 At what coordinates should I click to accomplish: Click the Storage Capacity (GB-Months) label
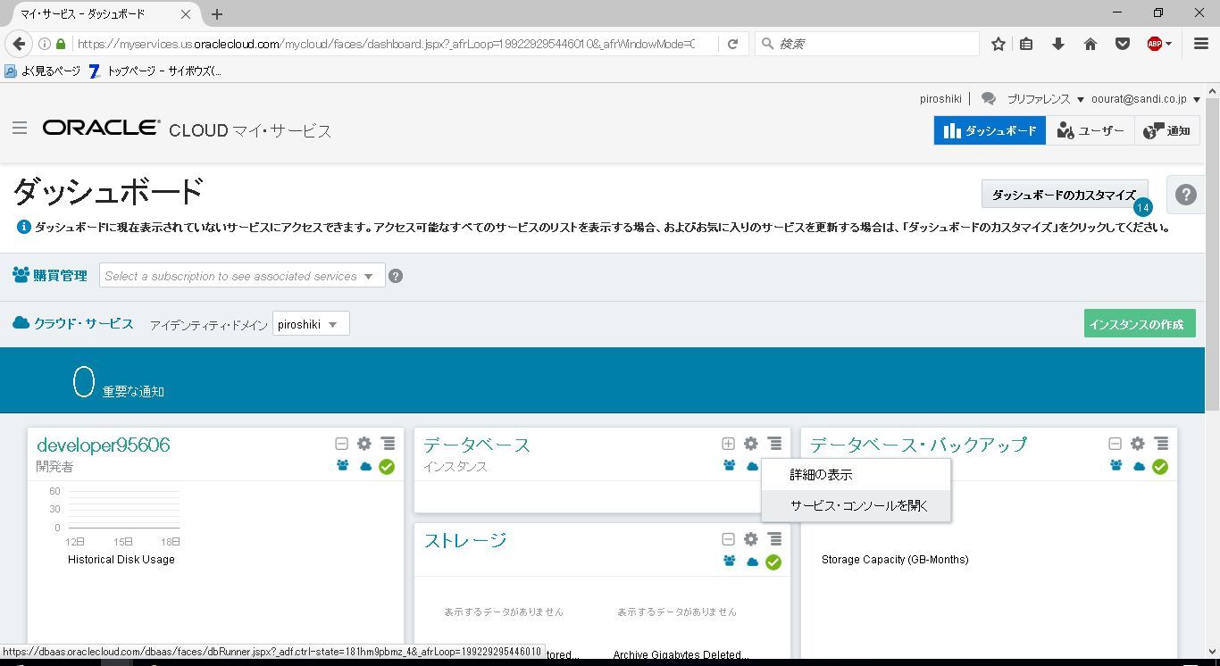895,560
